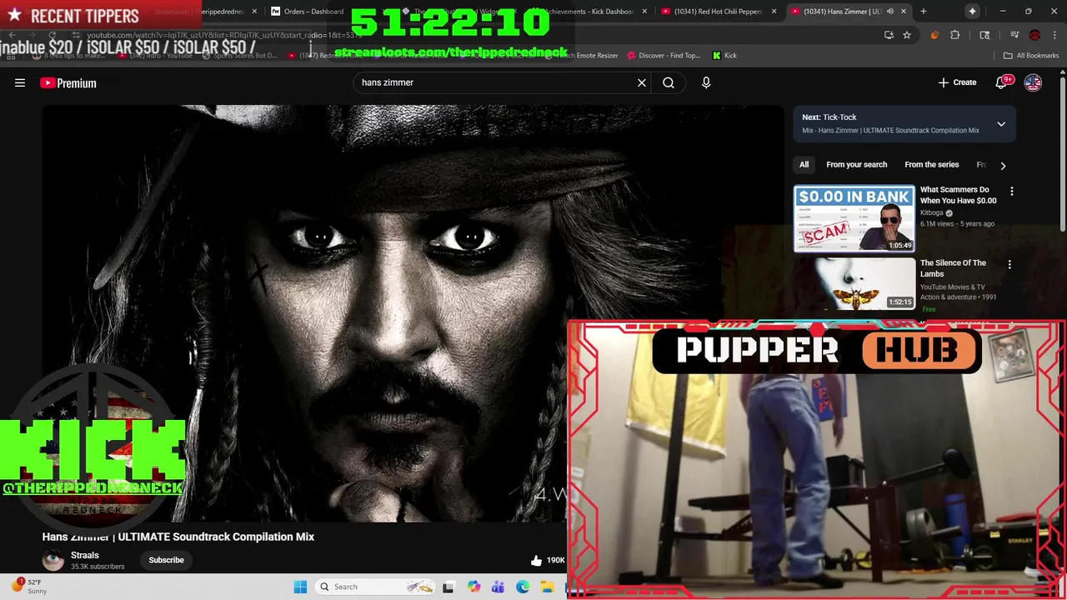1067x600 pixels.
Task: Select the 'All' filter chip
Action: point(804,165)
